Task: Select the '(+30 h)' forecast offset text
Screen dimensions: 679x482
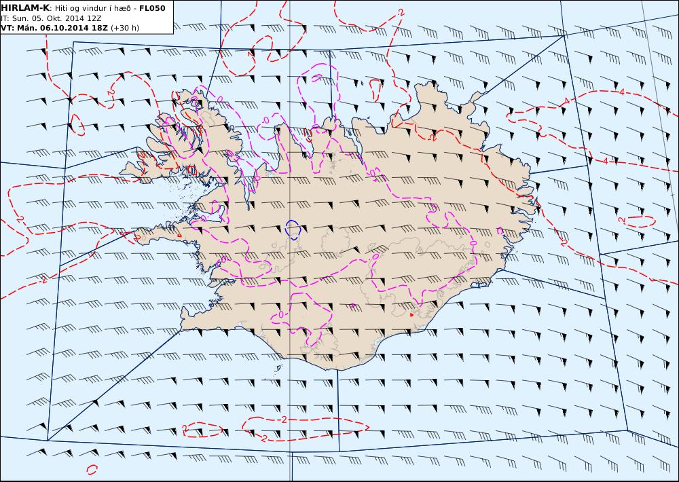Action: pyautogui.click(x=125, y=28)
